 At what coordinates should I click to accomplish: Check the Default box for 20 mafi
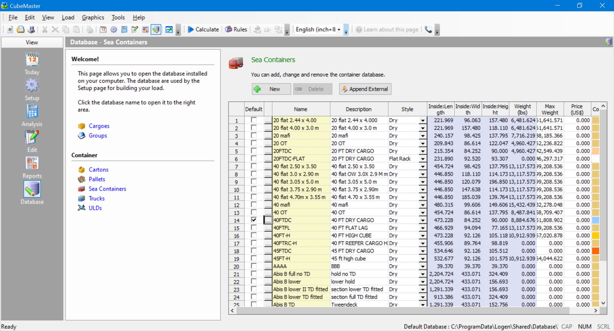click(x=254, y=136)
